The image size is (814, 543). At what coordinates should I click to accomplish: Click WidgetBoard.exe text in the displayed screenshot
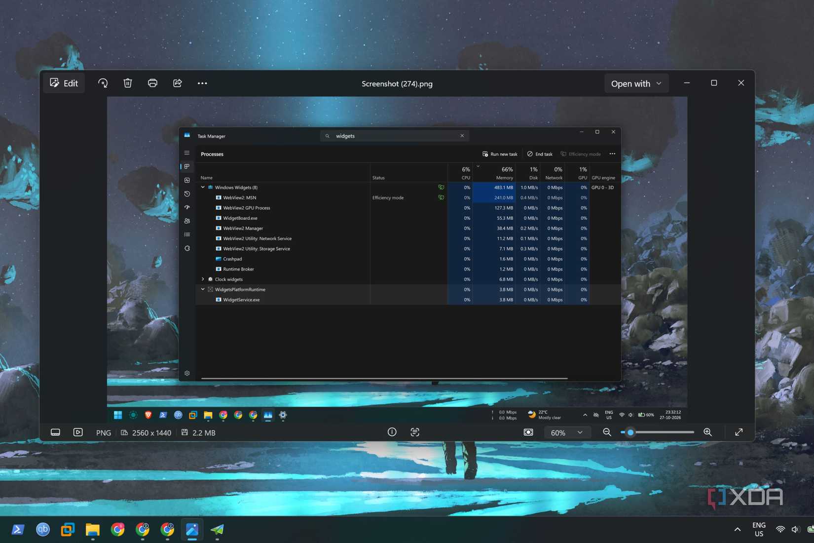pyautogui.click(x=240, y=218)
